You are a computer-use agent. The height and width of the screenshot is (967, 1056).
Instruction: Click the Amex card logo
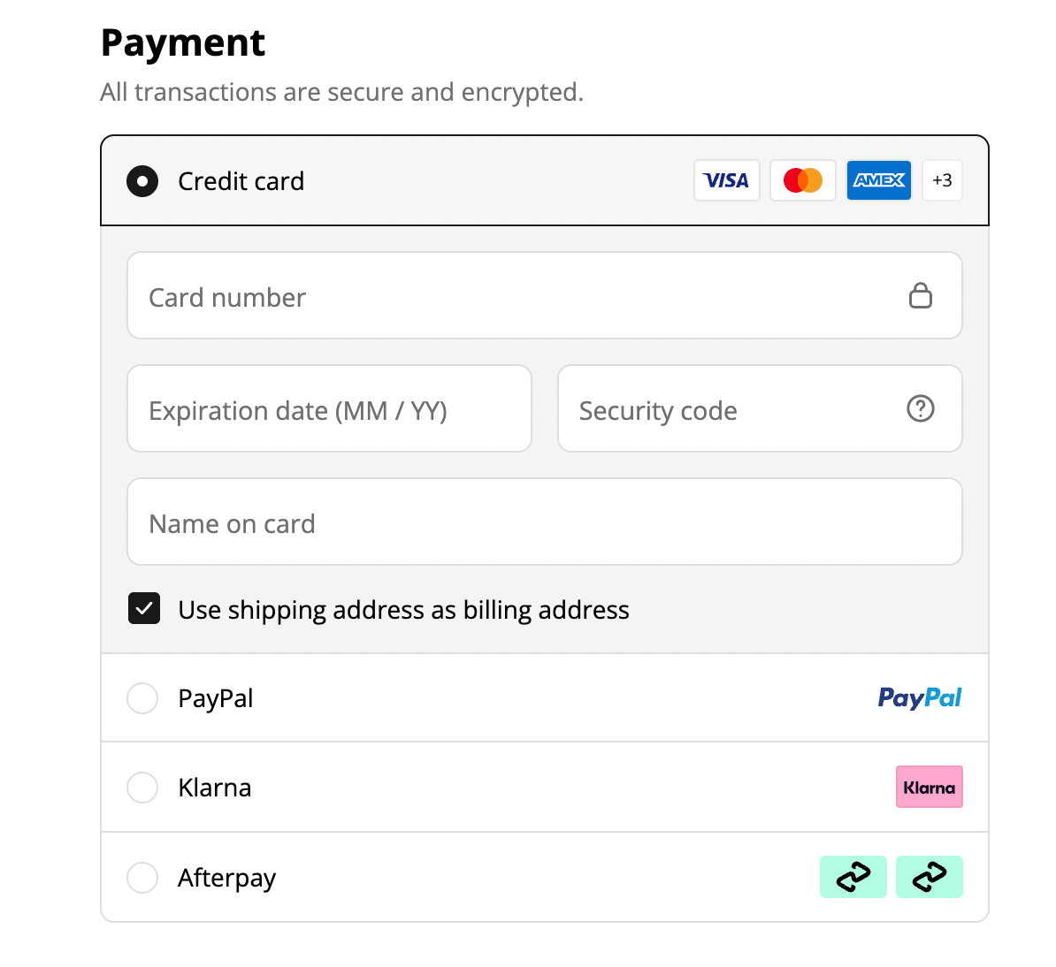click(878, 180)
